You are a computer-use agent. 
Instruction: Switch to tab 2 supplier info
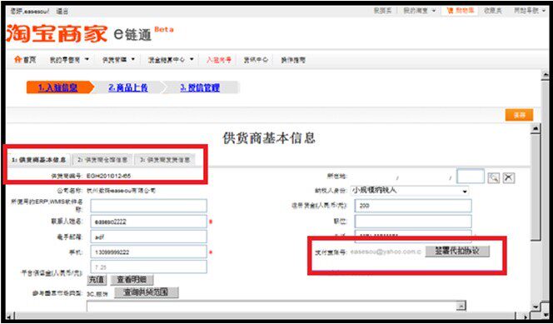coord(102,160)
